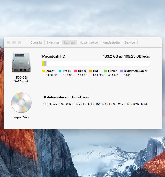Screen dimensions: 165x177
Task: Click the '3 MB' value
Action: (x=127, y=75)
